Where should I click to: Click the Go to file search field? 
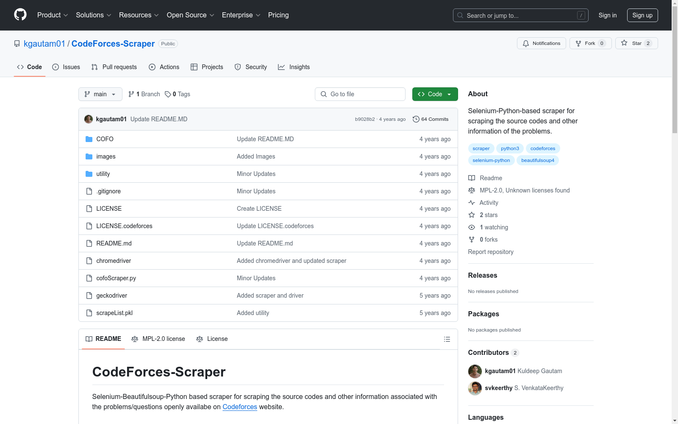coord(360,94)
